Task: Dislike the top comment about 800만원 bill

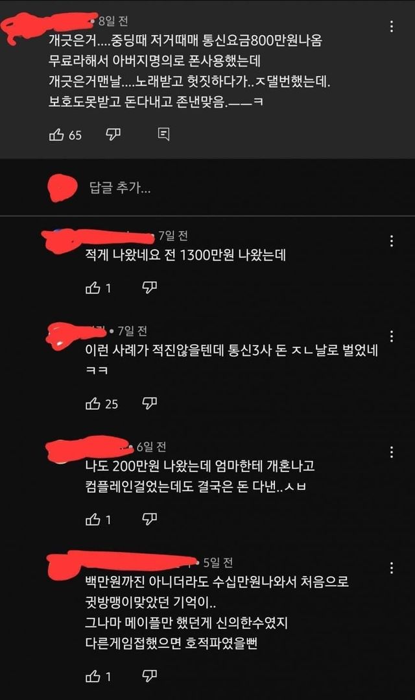Action: 113,134
